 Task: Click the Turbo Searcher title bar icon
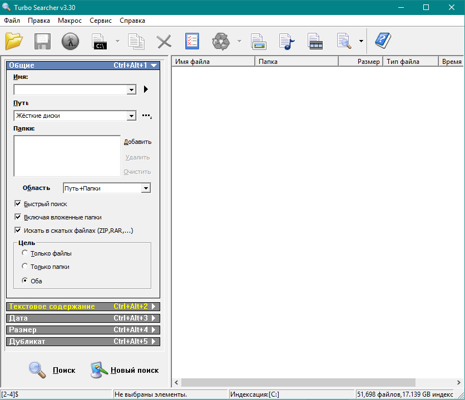click(7, 7)
